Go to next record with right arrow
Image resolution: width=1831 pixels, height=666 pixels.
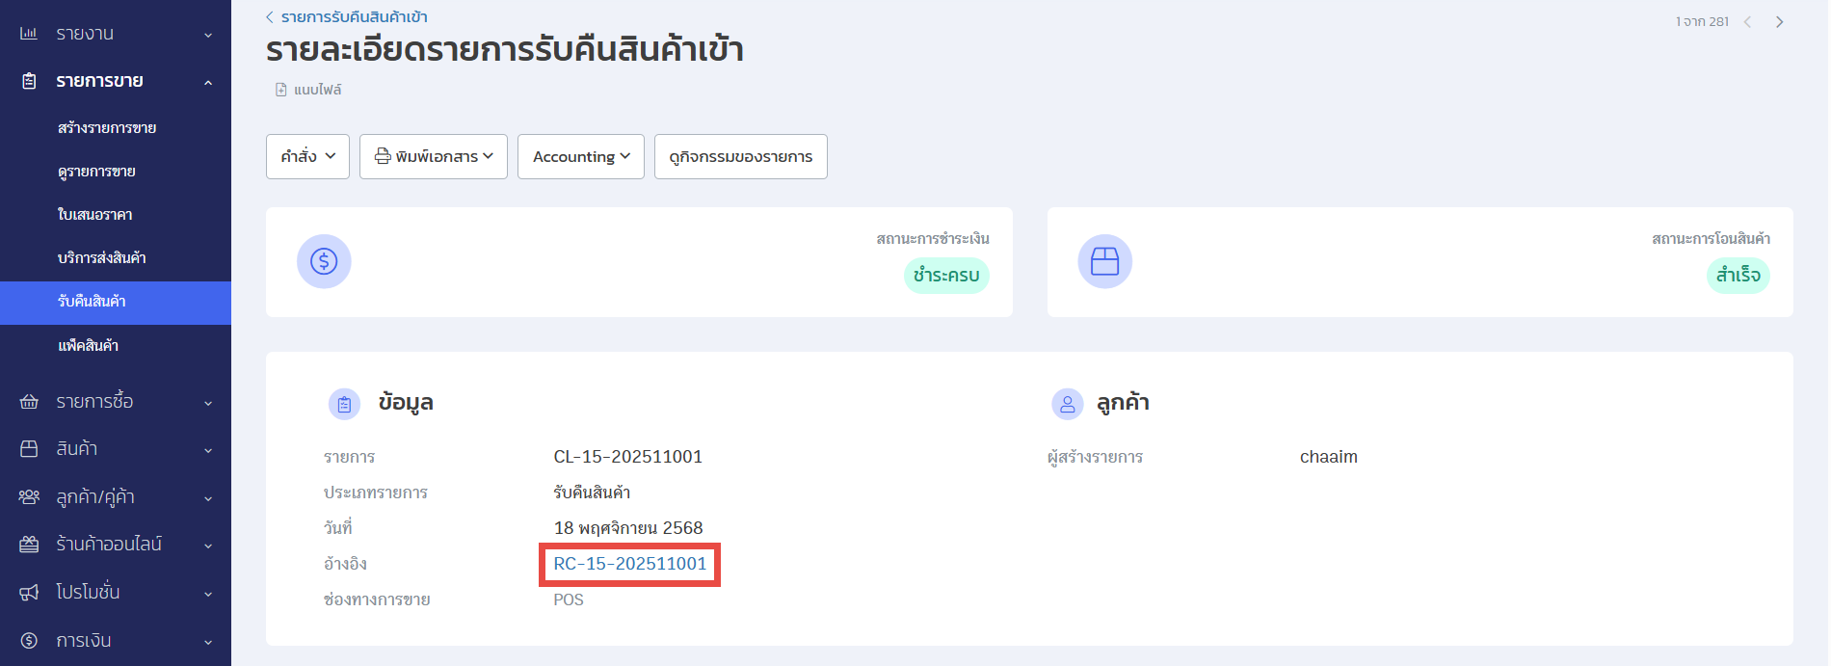tap(1779, 22)
